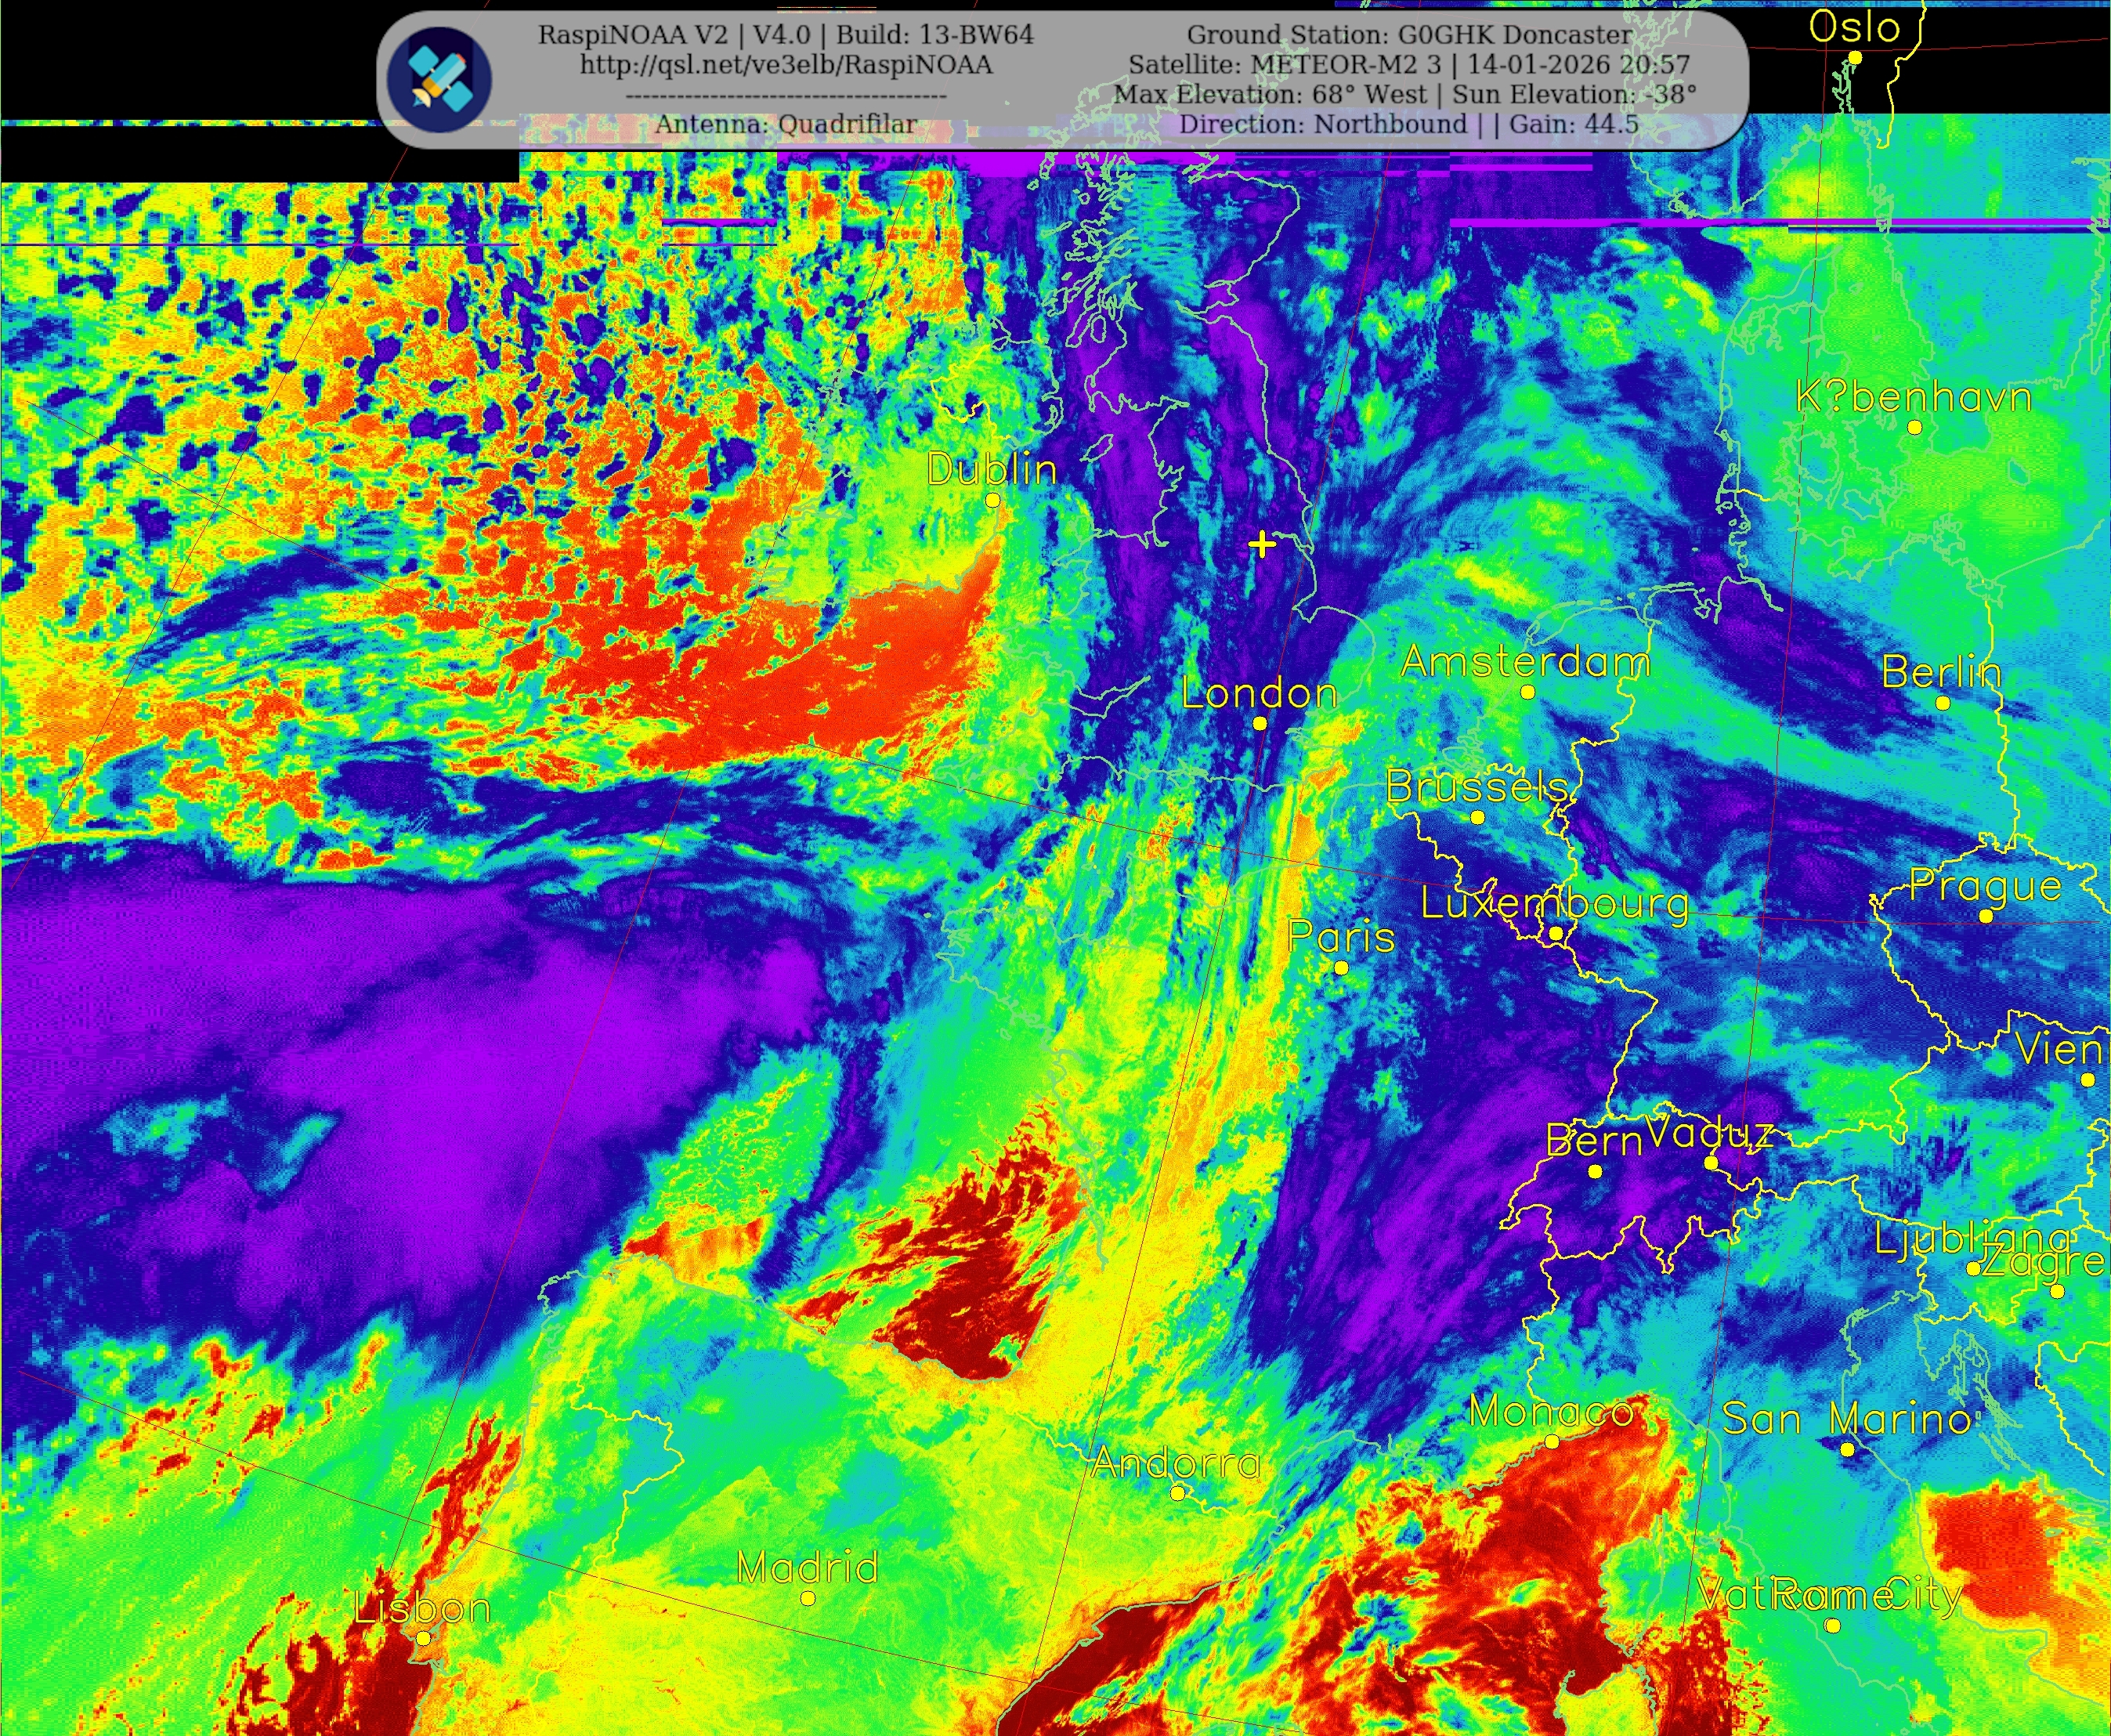Viewport: 2111px width, 1736px height.
Task: Click the Prague city marker dot
Action: pos(1986,916)
